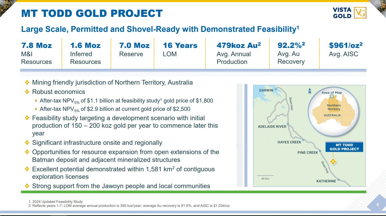The image size is (386, 216).
Task: Click the Adelaide River town marker circle
Action: pos(288,124)
